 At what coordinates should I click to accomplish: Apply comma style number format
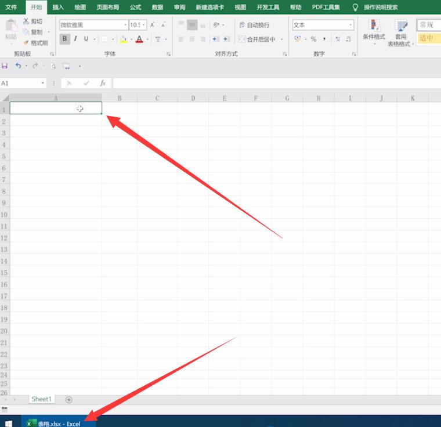click(324, 39)
